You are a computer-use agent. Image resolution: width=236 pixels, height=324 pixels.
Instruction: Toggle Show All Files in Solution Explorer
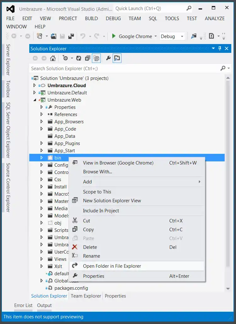click(97, 58)
